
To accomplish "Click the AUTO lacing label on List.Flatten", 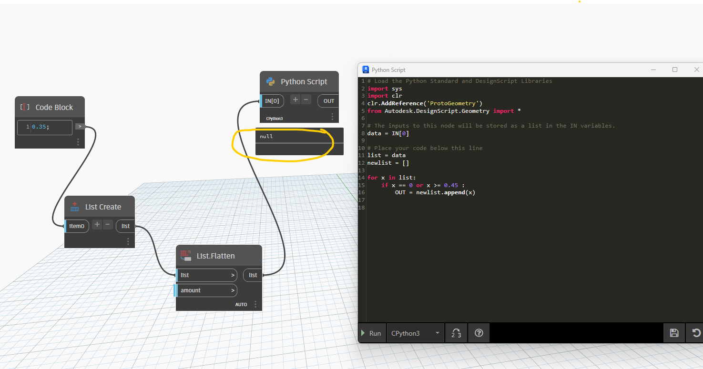I will tap(241, 304).
